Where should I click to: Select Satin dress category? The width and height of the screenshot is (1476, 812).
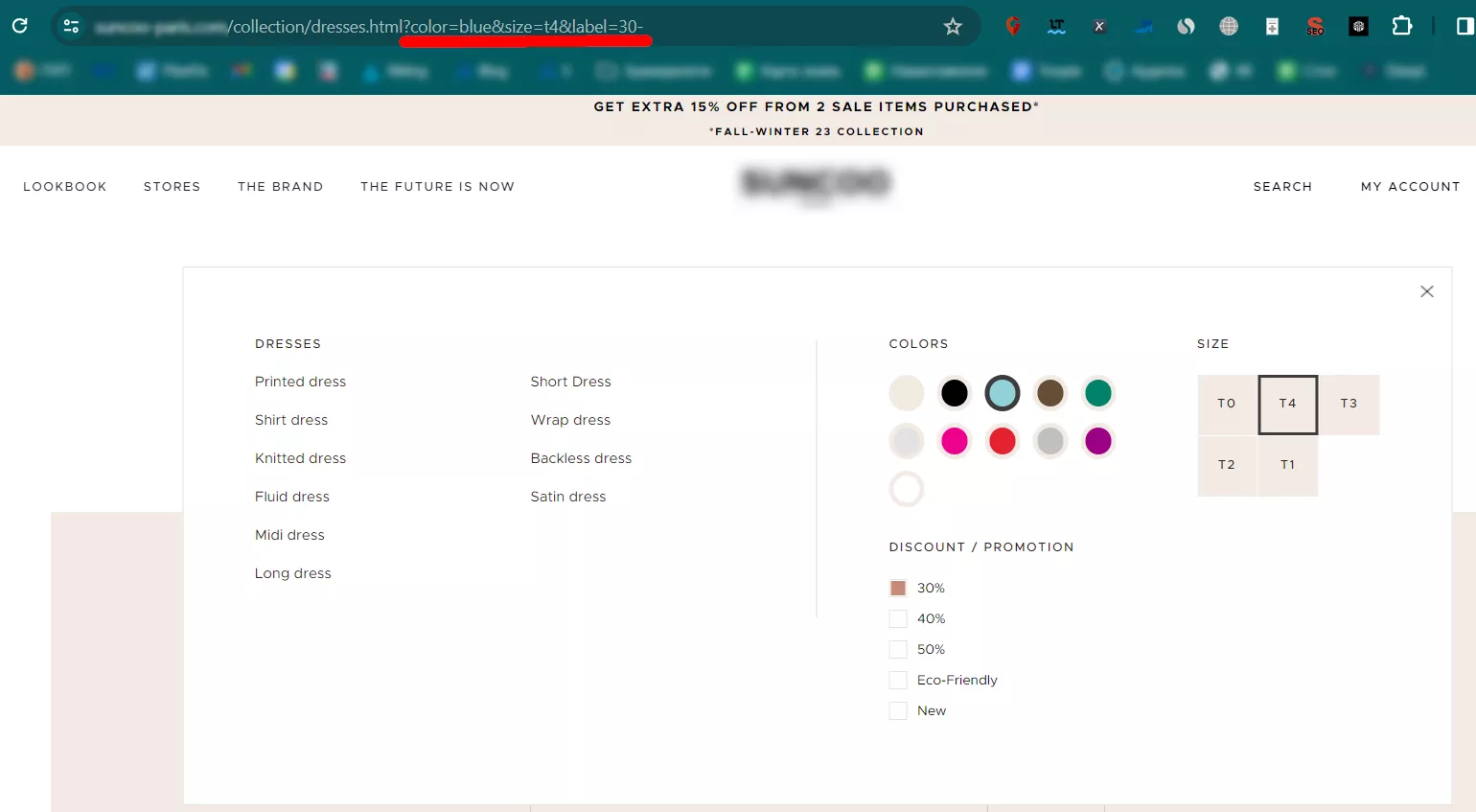pyautogui.click(x=568, y=497)
